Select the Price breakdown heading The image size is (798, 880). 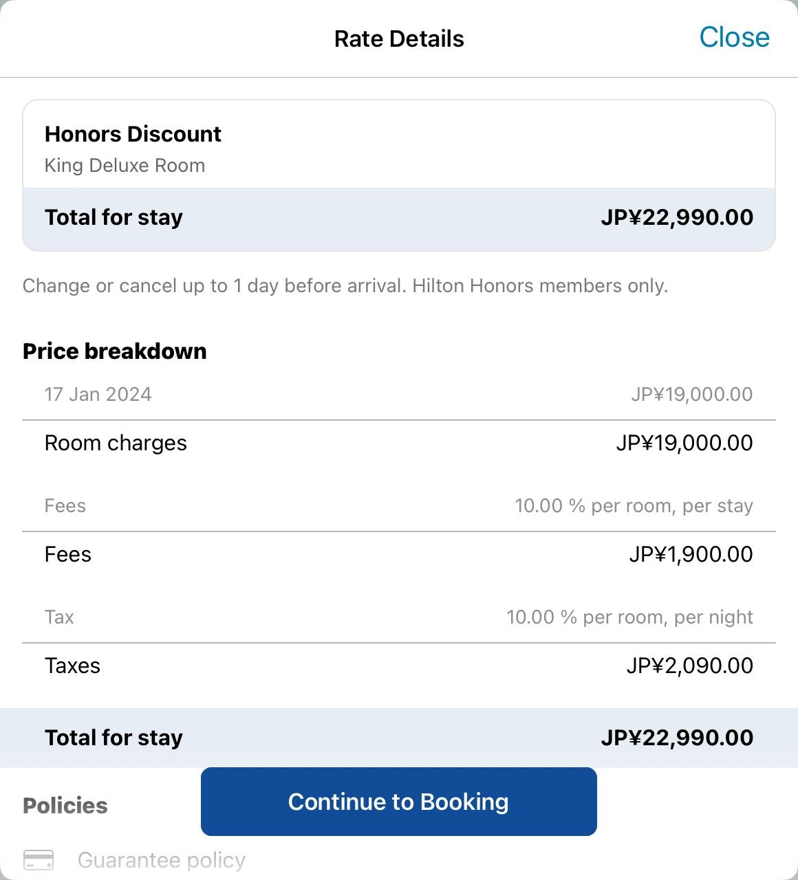tap(115, 351)
